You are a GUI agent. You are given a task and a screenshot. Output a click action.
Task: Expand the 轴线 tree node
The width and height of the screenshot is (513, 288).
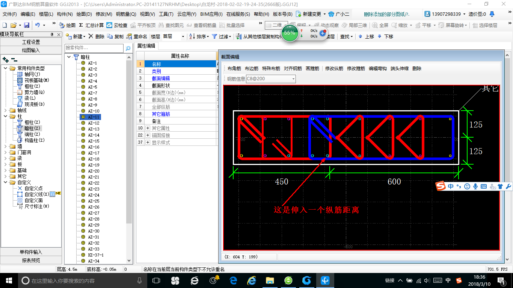click(x=5, y=110)
